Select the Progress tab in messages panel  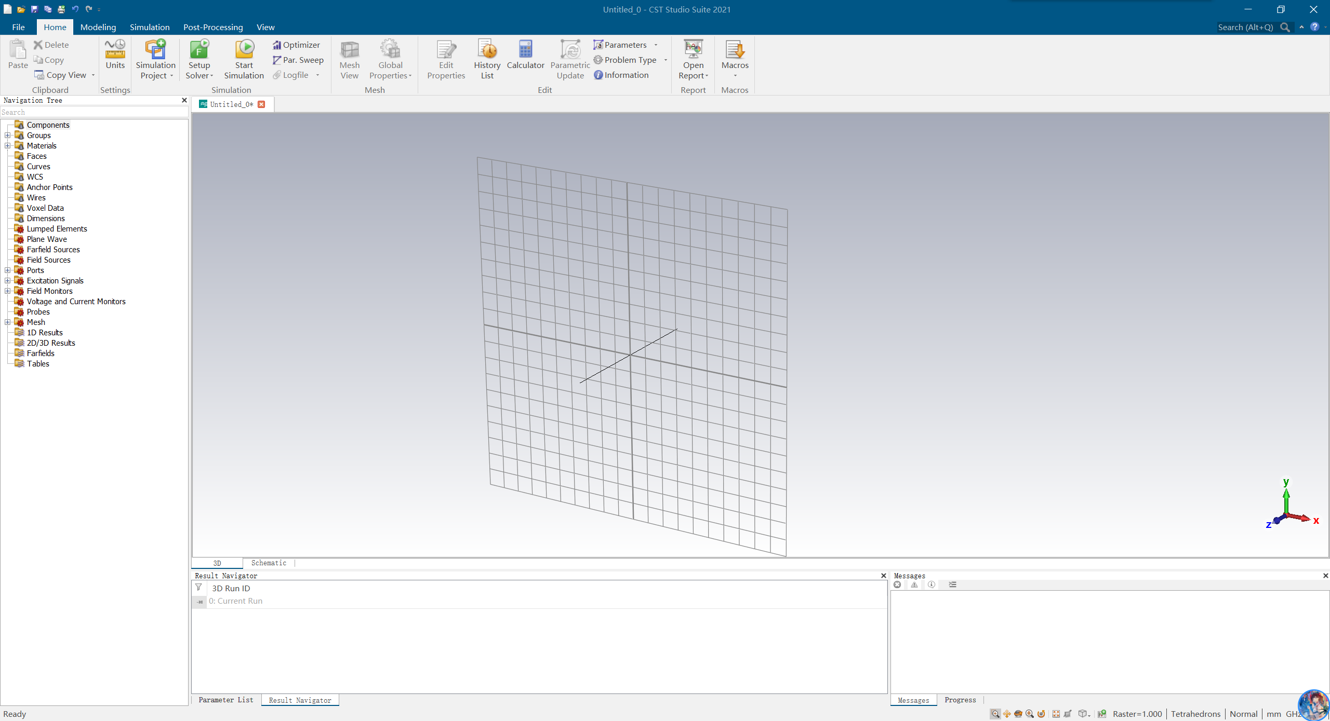960,700
